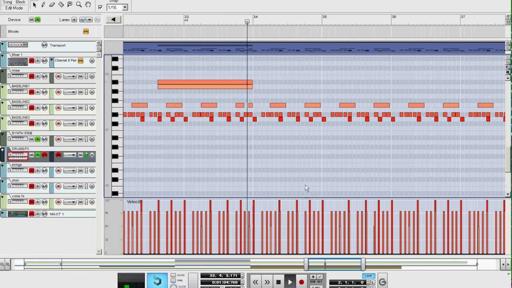512x288 pixels.
Task: Toggle Channel 8 Pan ON button
Action: tap(80, 61)
